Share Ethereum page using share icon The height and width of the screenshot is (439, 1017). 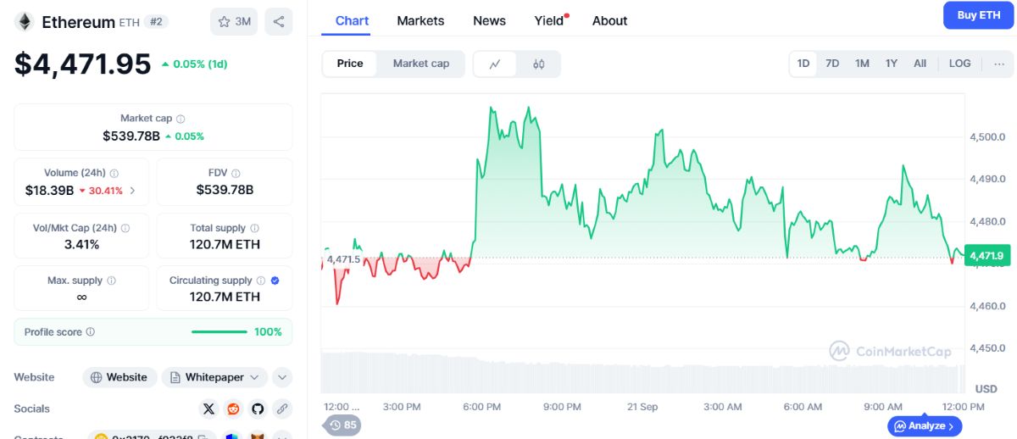(x=279, y=22)
